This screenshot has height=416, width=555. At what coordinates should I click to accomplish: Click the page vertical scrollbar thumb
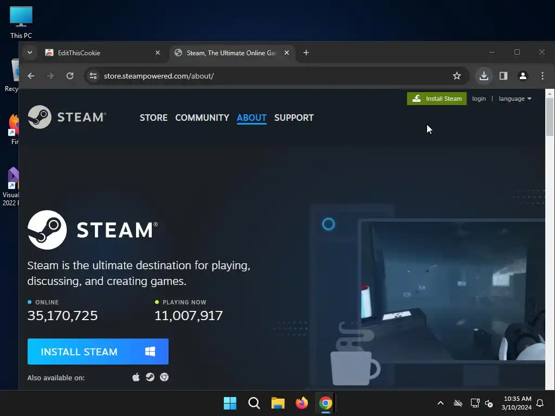[x=550, y=117]
